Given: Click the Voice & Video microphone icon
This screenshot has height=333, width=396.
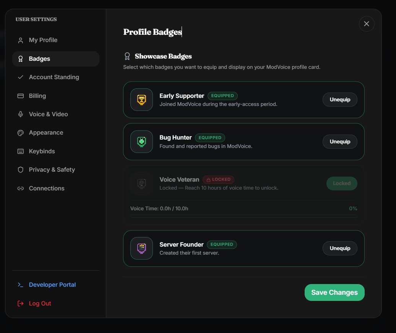Looking at the screenshot, I should [21, 114].
